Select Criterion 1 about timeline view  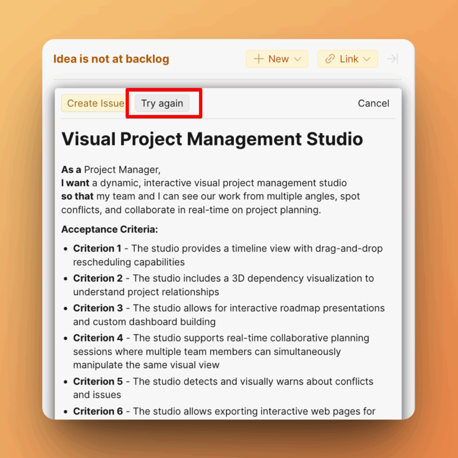[228, 255]
